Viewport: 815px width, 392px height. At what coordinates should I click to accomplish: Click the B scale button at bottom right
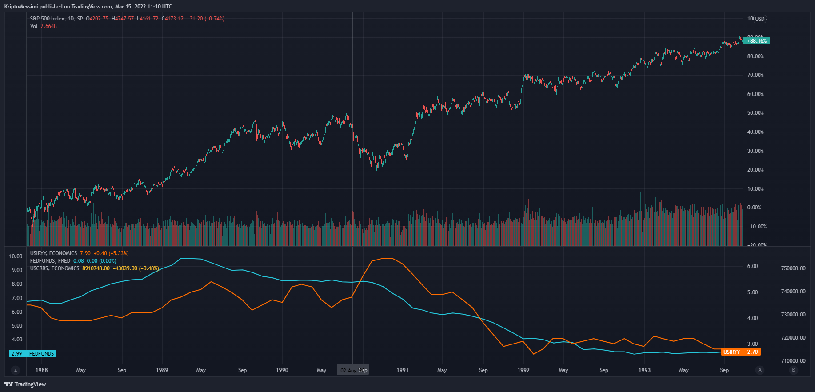pos(793,370)
